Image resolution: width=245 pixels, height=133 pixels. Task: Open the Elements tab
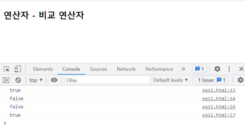point(43,69)
